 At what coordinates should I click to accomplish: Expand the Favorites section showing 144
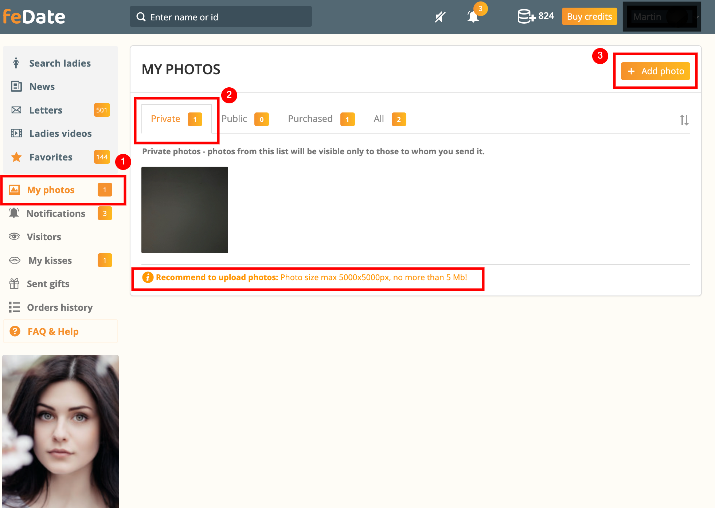pos(51,157)
